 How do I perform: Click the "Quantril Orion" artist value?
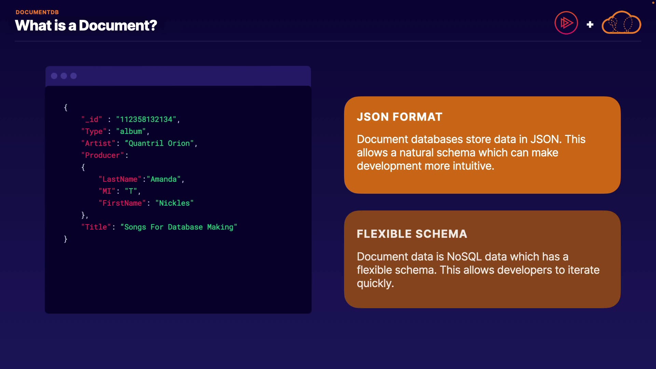pyautogui.click(x=159, y=143)
